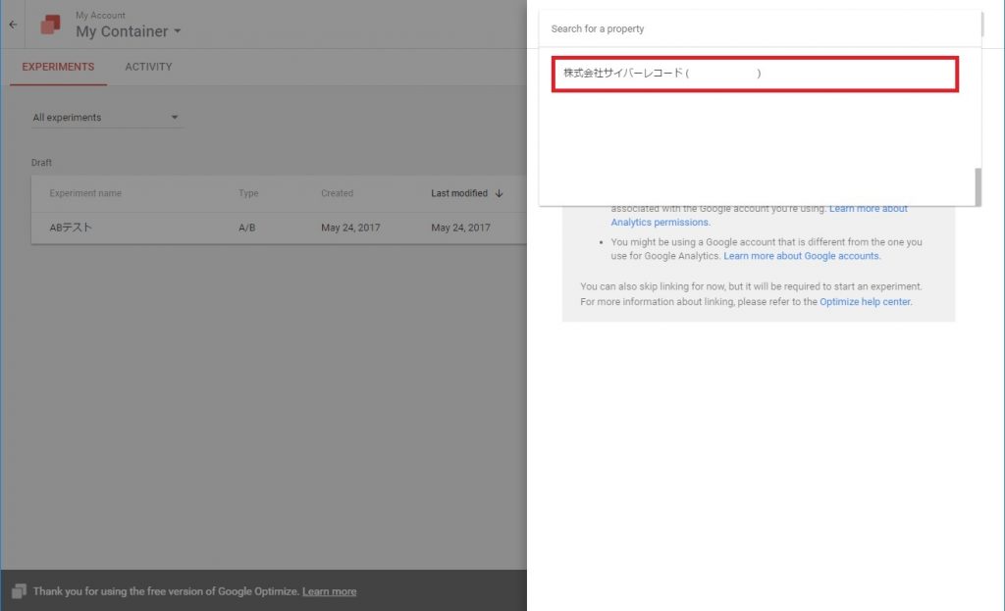Screen dimensions: 1005x611
Task: Sort by Created column header
Action: pos(338,193)
